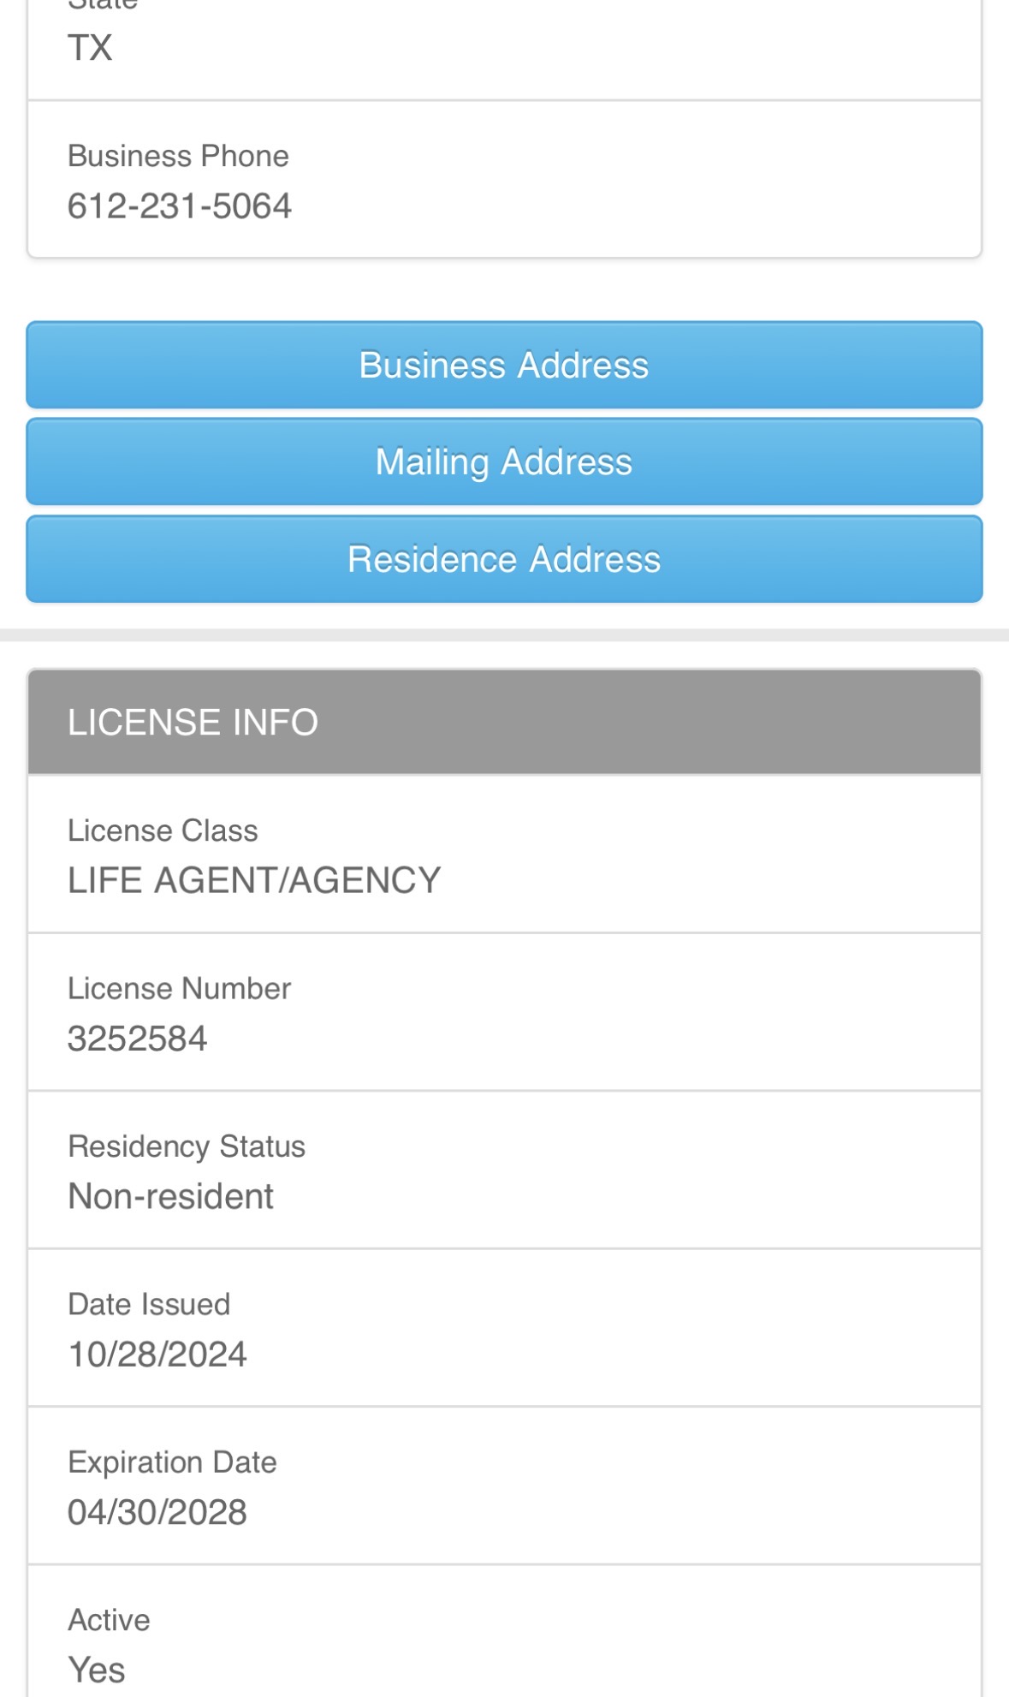Tap the LICENSE INFO section header
The width and height of the screenshot is (1009, 1697).
click(504, 722)
